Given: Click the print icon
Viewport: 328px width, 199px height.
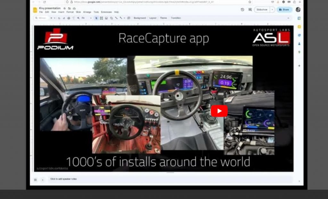Looking at the screenshot, I should click(x=70, y=18).
